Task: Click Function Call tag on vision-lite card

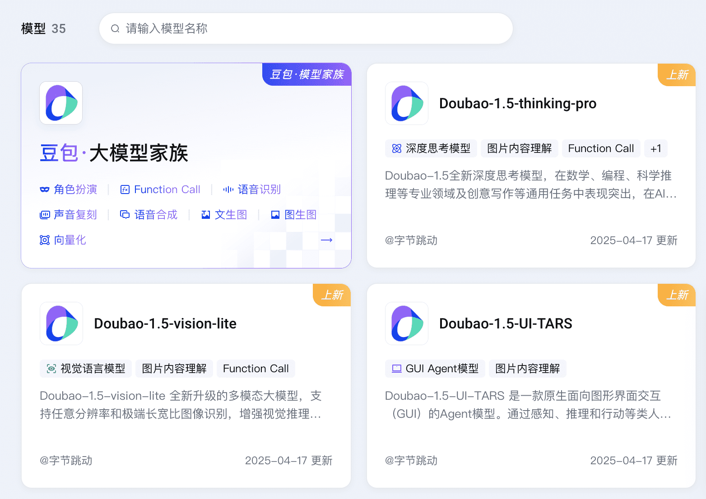Action: point(256,369)
